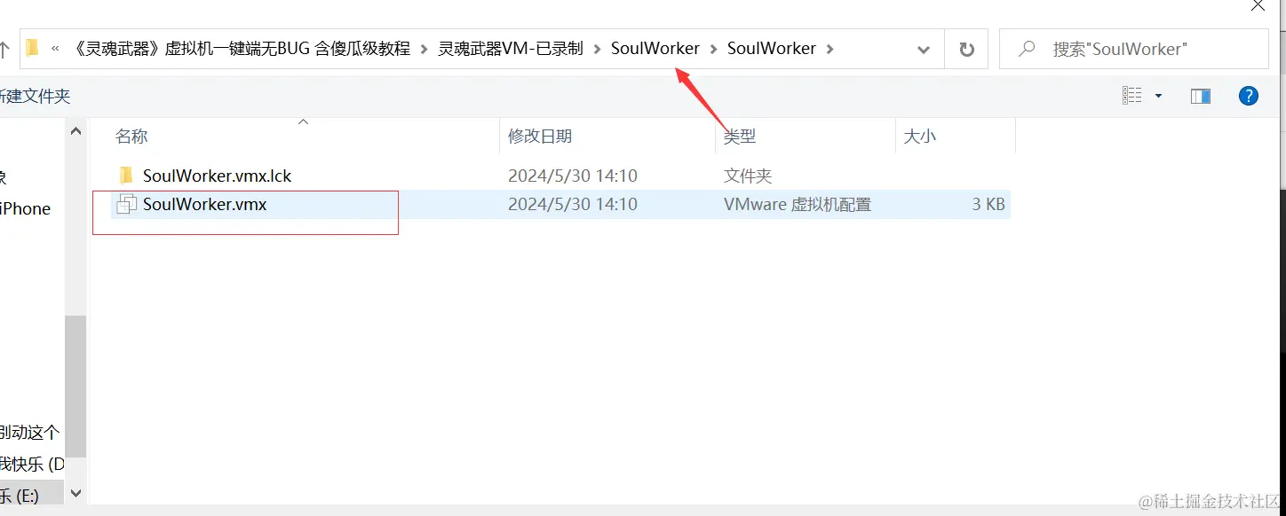The image size is (1286, 516).
Task: Open address bar history dropdown
Action: pos(924,50)
